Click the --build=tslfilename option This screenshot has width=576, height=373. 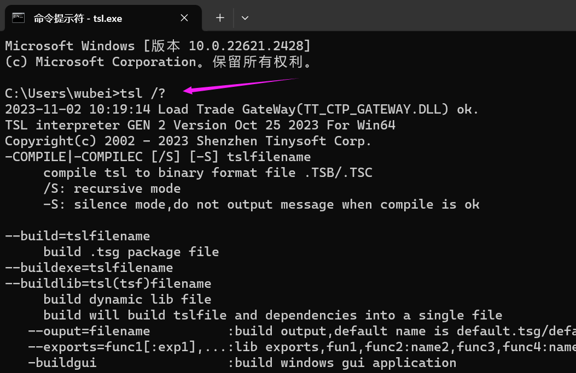[77, 236]
